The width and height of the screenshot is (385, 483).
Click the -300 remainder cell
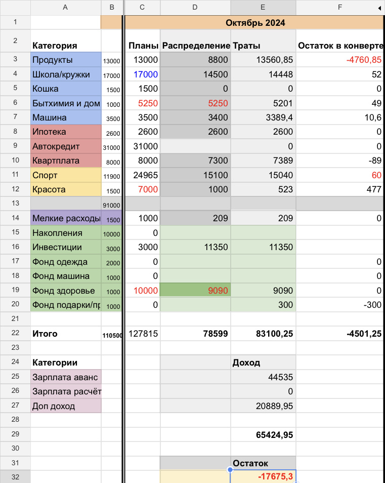(x=340, y=305)
